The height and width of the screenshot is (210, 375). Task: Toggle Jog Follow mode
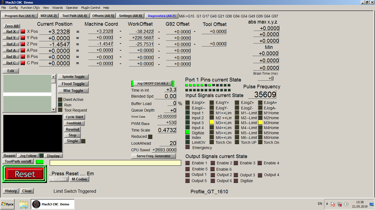click(28, 156)
